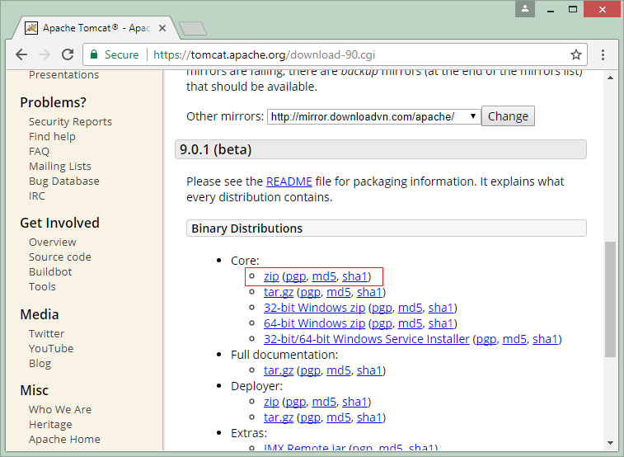Open the Bug Database sidebar link

(64, 181)
